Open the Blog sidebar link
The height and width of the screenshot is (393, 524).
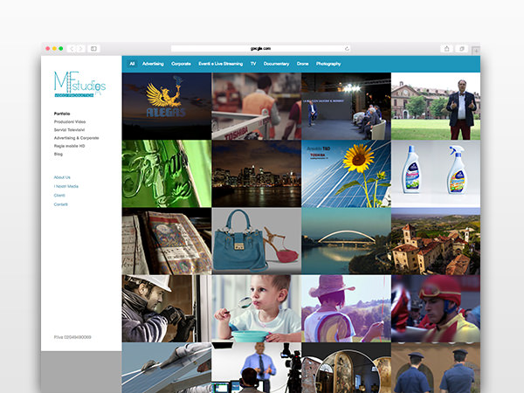coord(59,154)
